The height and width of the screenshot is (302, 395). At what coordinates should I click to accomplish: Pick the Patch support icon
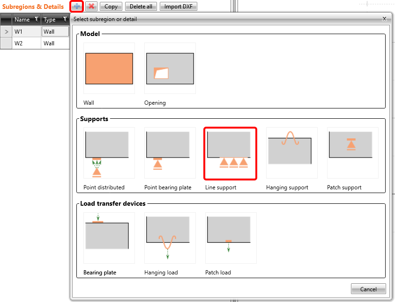point(352,153)
